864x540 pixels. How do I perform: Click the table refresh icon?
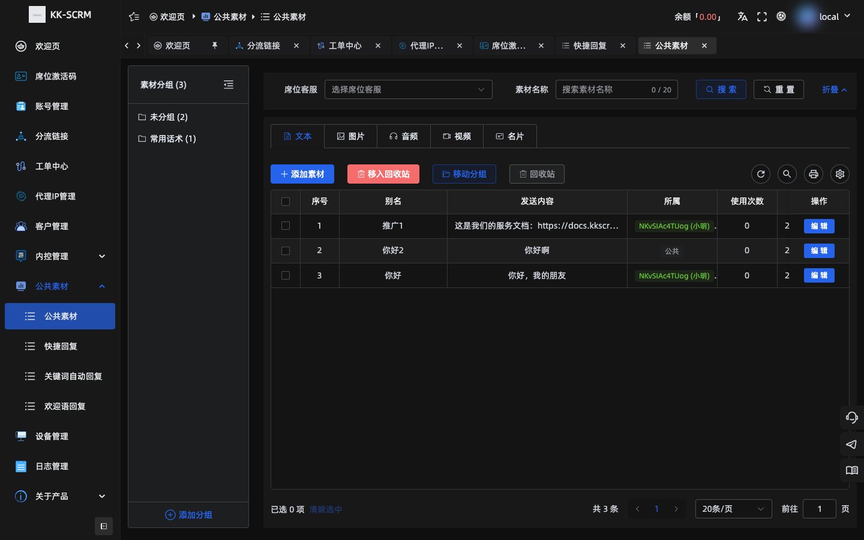click(x=761, y=174)
